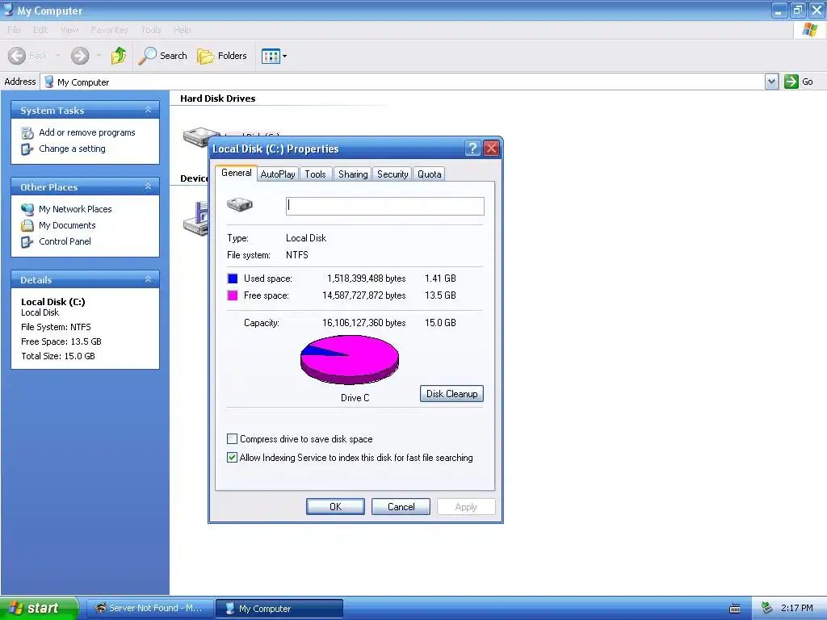Click the Forward navigation button
This screenshot has width=827, height=620.
point(80,56)
